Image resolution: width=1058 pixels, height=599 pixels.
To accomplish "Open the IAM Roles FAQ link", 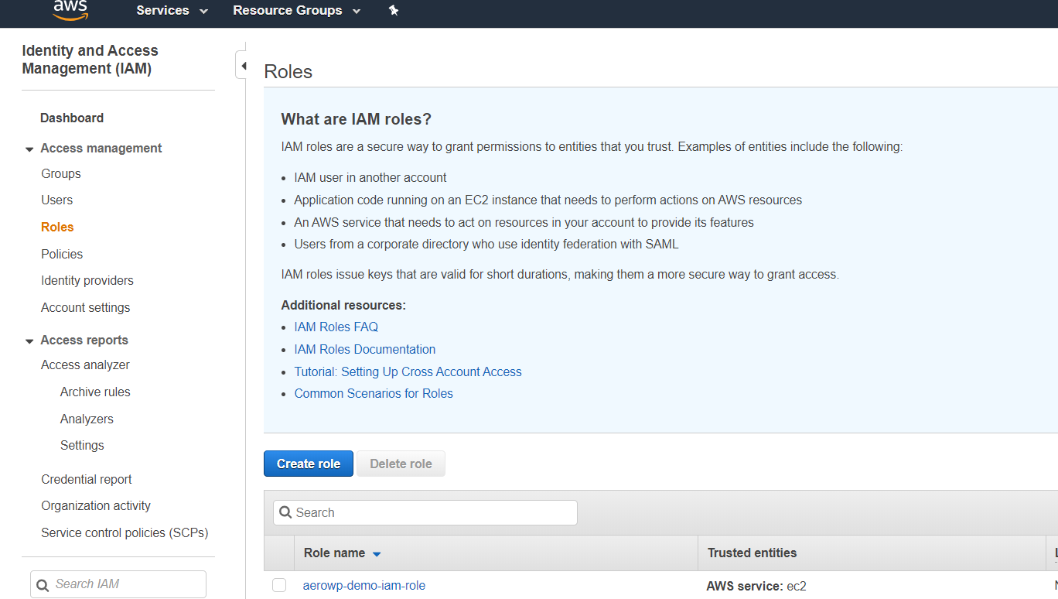I will pyautogui.click(x=336, y=327).
